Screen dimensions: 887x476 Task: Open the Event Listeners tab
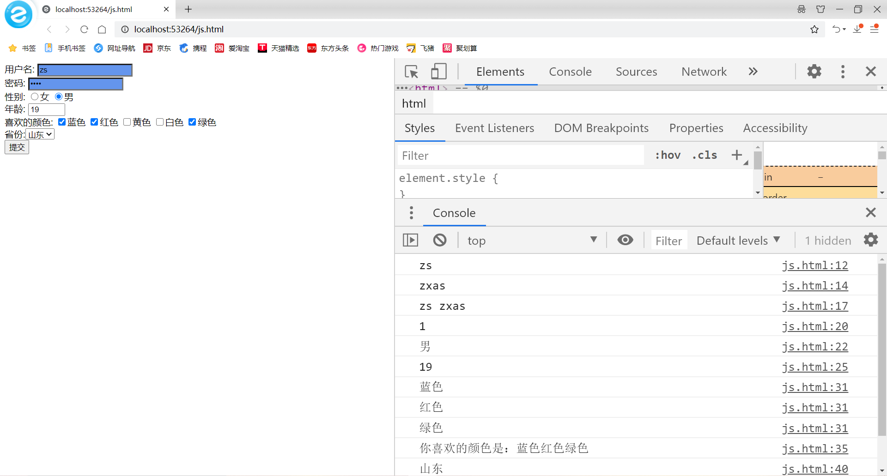click(x=494, y=128)
